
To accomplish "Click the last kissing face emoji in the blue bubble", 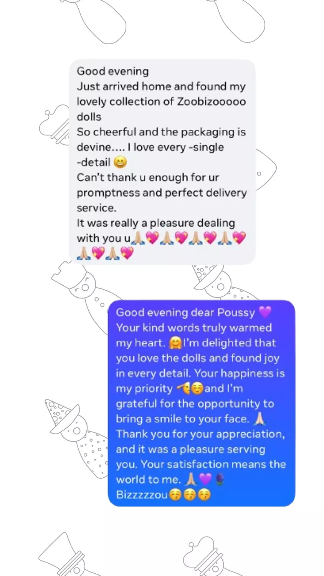I will [204, 495].
